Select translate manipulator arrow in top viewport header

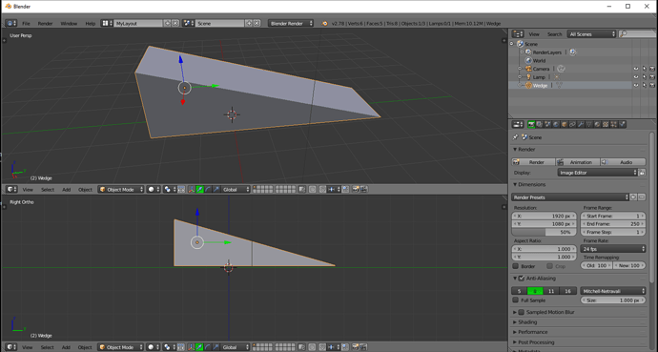[199, 190]
